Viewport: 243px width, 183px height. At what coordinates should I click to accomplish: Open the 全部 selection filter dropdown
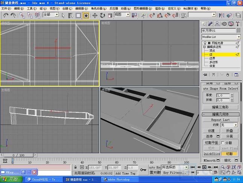coord(57,15)
